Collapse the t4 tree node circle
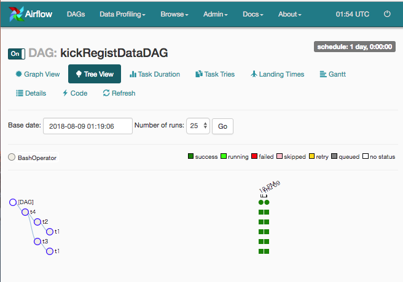The height and width of the screenshot is (282, 403). point(25,212)
